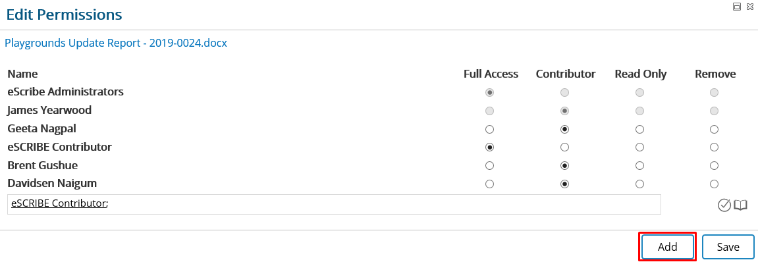Select Remove for Brent Gushue
Viewport: 758px width, 262px height.
tap(714, 166)
